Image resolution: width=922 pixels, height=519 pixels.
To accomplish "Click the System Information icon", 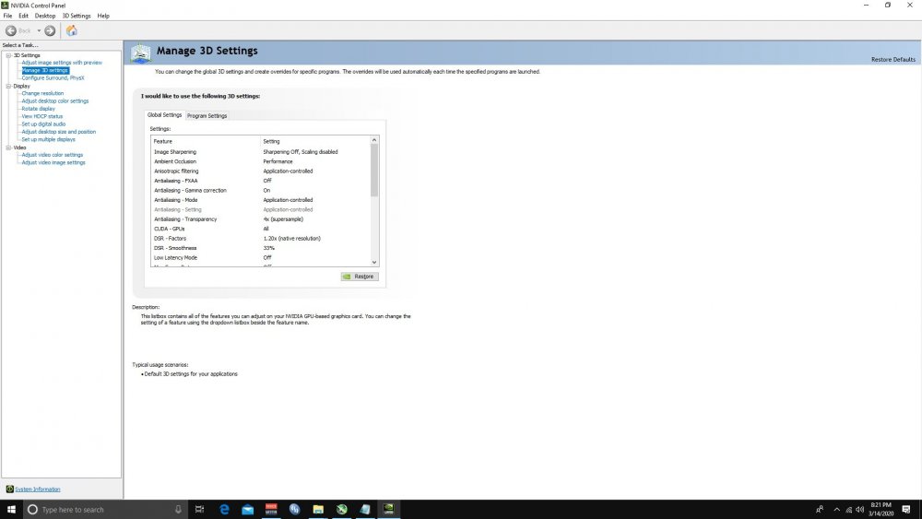I will point(9,489).
